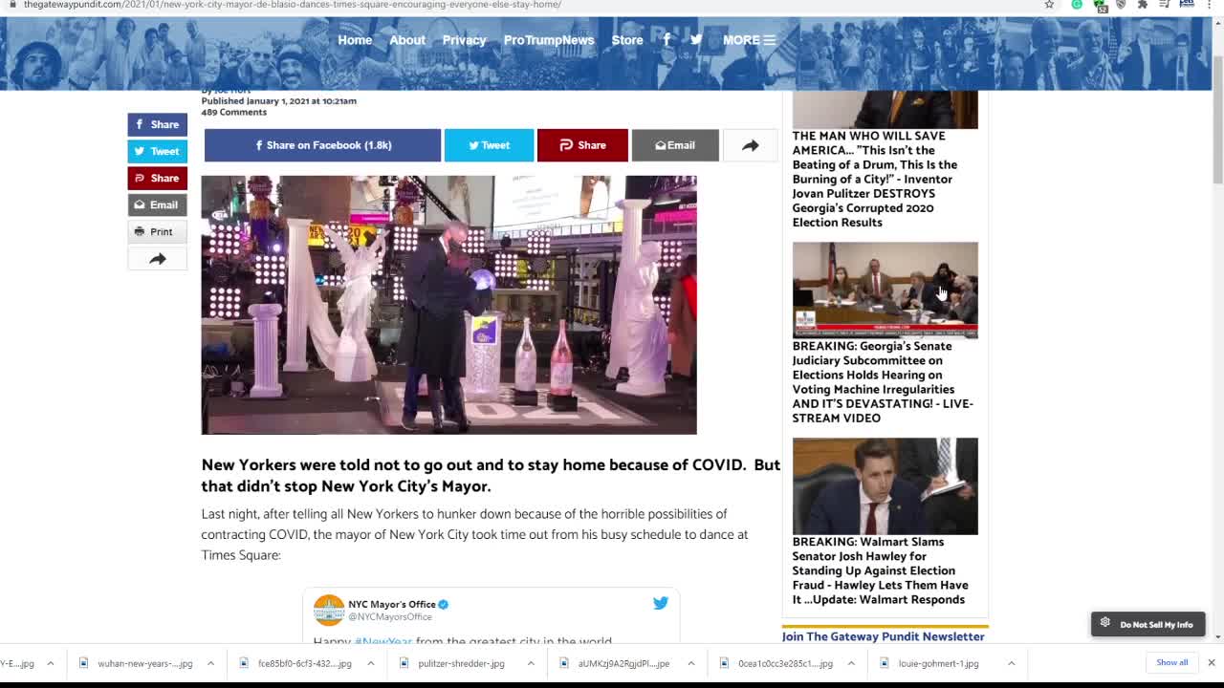
Task: Open the Privacy navigation link
Action: pyautogui.click(x=465, y=40)
